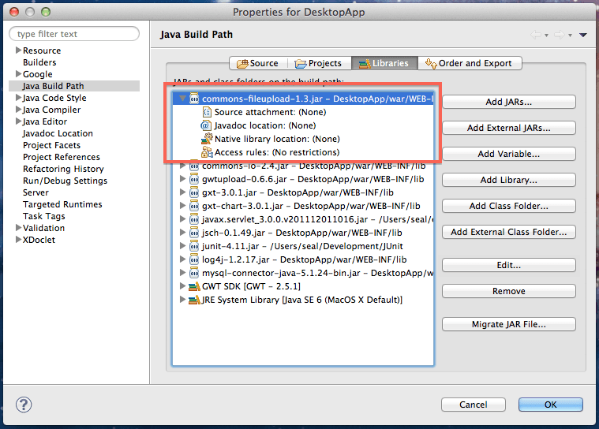
Task: Click the Edit... button
Action: pyautogui.click(x=509, y=265)
